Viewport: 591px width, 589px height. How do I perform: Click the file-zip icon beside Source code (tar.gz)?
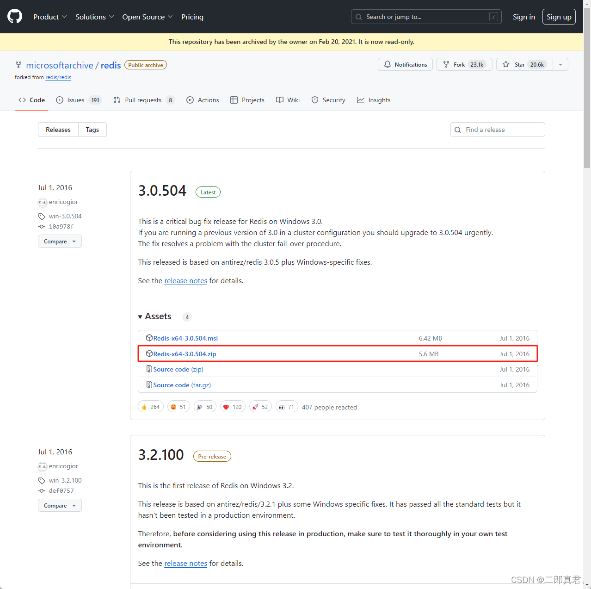point(149,384)
